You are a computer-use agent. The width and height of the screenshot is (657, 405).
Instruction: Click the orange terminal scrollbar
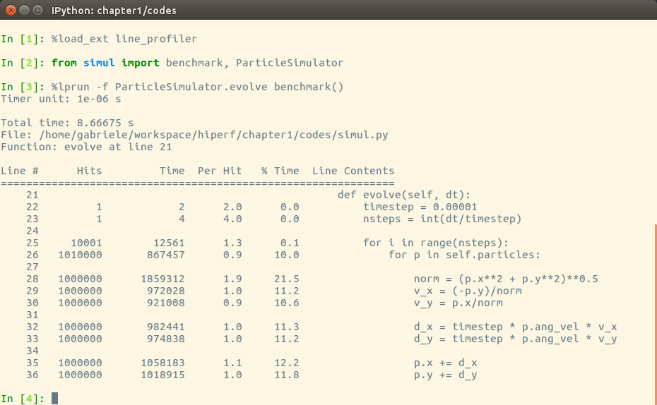[656, 314]
